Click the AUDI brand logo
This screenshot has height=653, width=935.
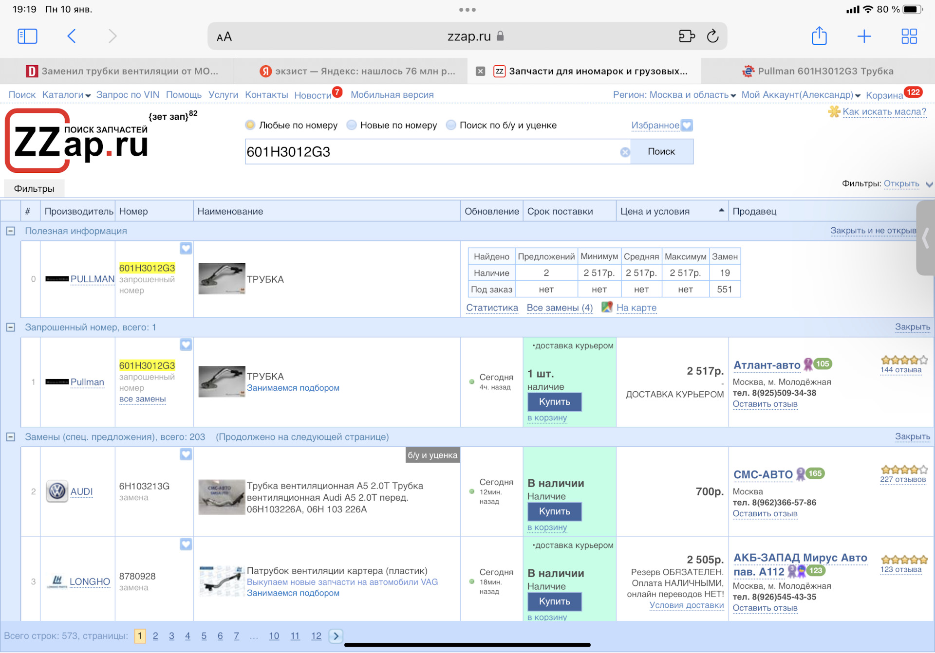point(57,491)
